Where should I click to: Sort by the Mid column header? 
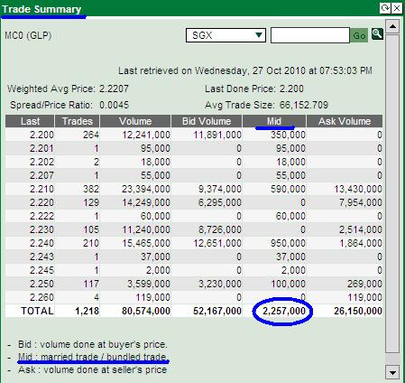tap(274, 121)
